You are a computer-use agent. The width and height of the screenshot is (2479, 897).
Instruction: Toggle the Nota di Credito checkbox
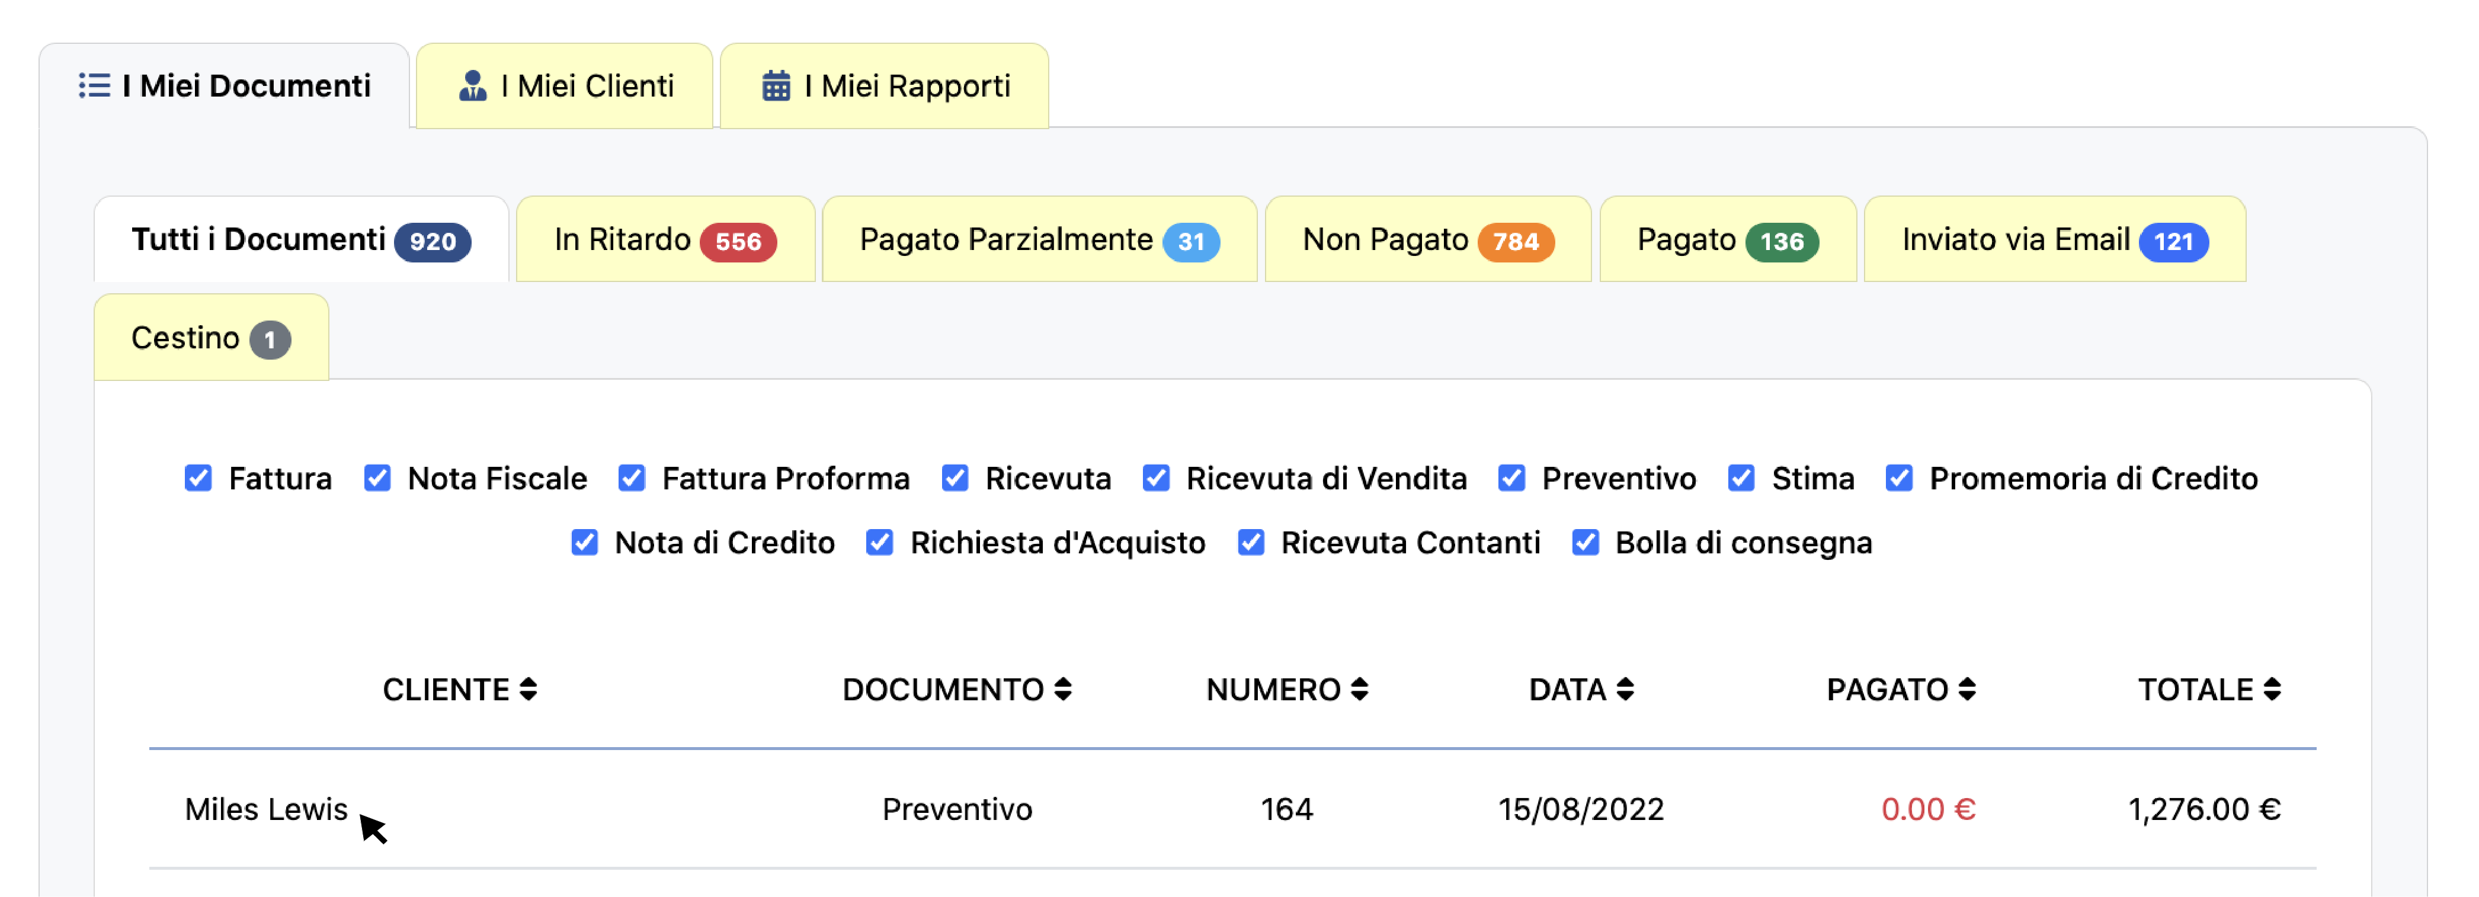(x=584, y=543)
